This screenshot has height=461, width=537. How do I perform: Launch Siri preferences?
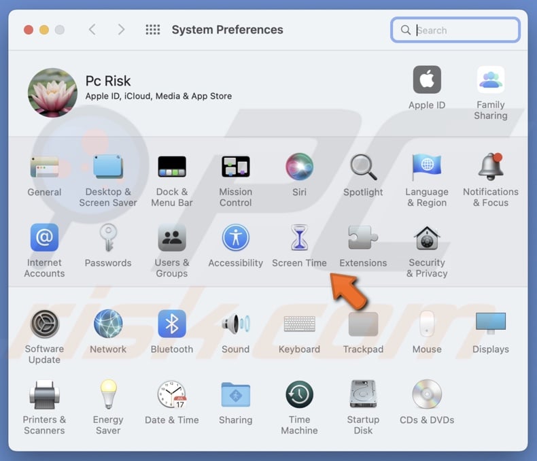click(x=299, y=168)
